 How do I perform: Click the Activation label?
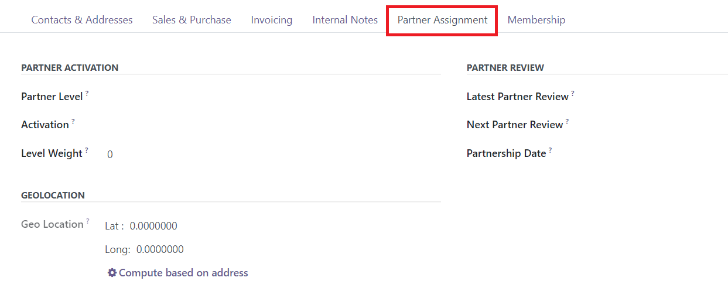point(45,125)
